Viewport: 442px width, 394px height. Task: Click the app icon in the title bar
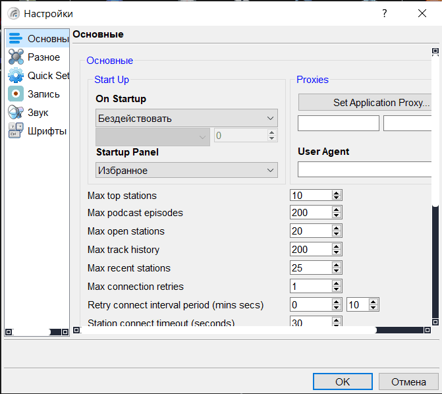[13, 13]
